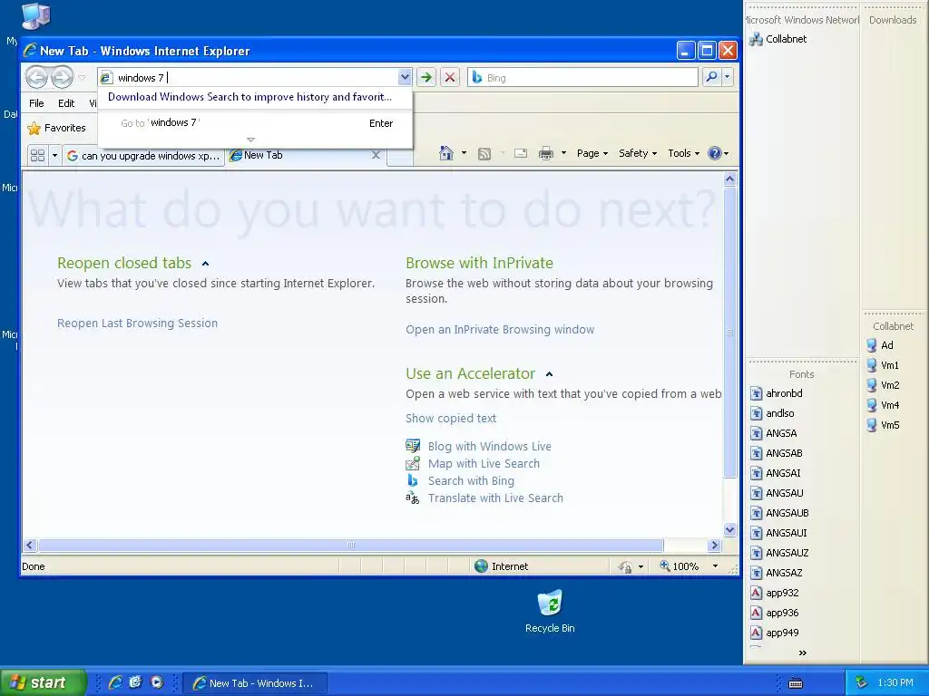
Task: Open the Recent Pages dropdown arrow
Action: click(x=83, y=78)
